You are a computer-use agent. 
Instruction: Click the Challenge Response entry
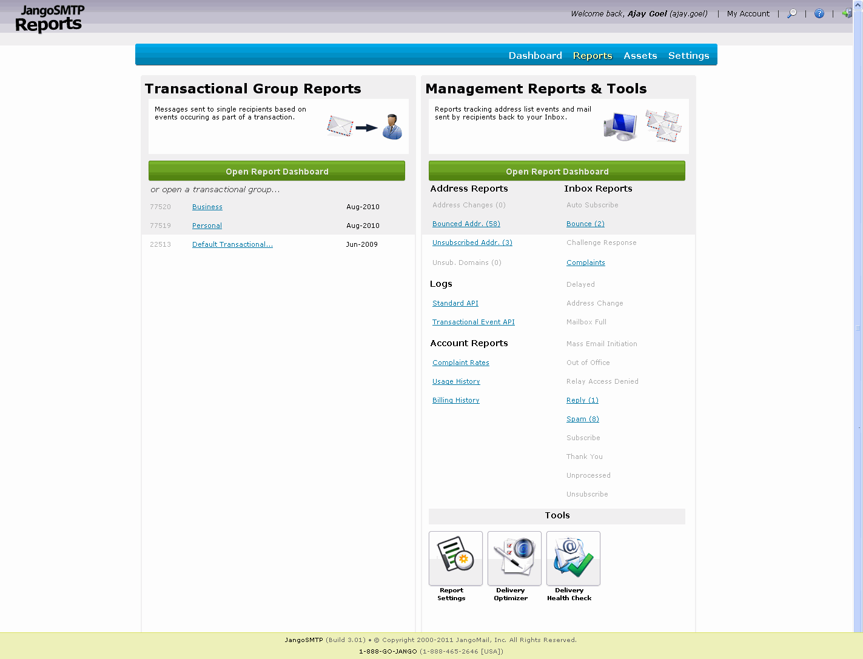coord(601,243)
